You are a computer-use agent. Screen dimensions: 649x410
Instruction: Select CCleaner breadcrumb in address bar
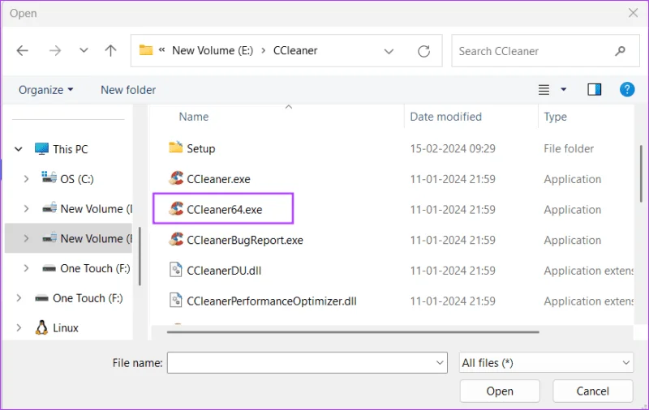[295, 50]
